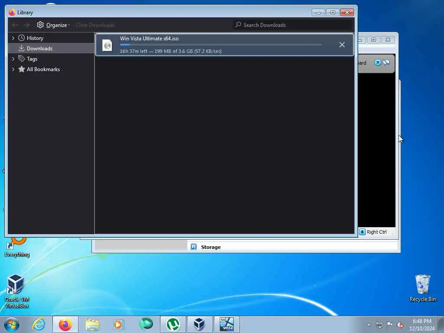The width and height of the screenshot is (444, 333).
Task: Switch to the Vista VM taskbar button
Action: (226, 324)
